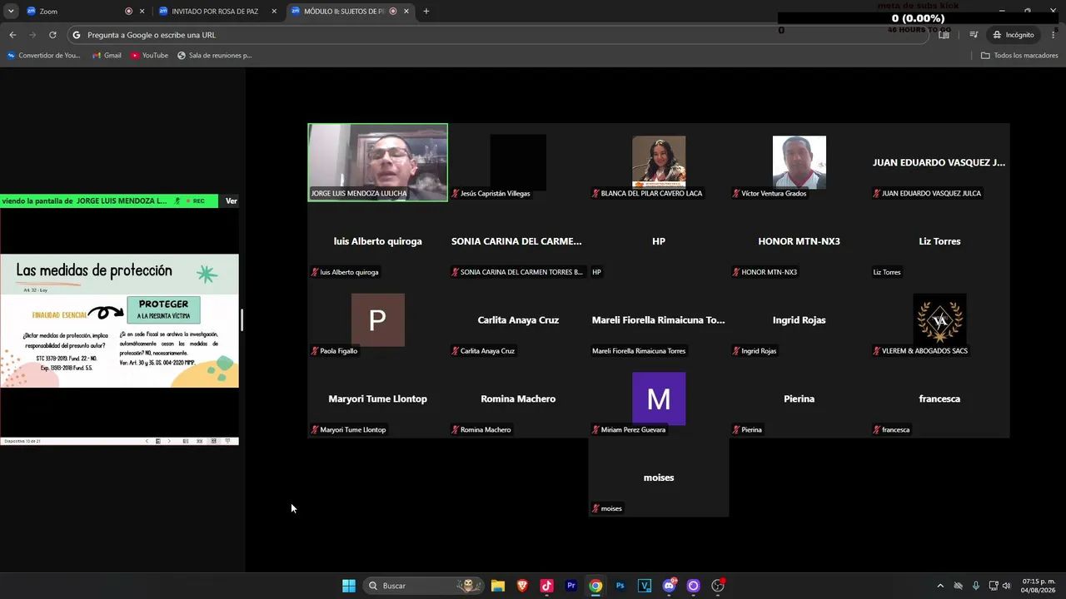Select Mareli Fiorella Rimaicuna Torres tile
The width and height of the screenshot is (1066, 599).
coord(659,320)
